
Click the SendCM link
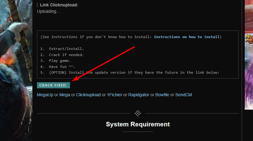[x=183, y=95]
